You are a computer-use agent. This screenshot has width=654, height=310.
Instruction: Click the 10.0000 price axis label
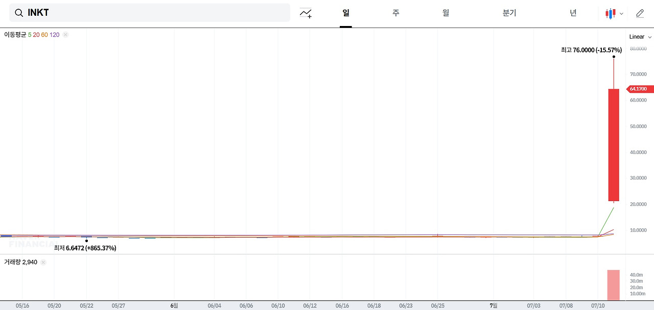pyautogui.click(x=639, y=230)
